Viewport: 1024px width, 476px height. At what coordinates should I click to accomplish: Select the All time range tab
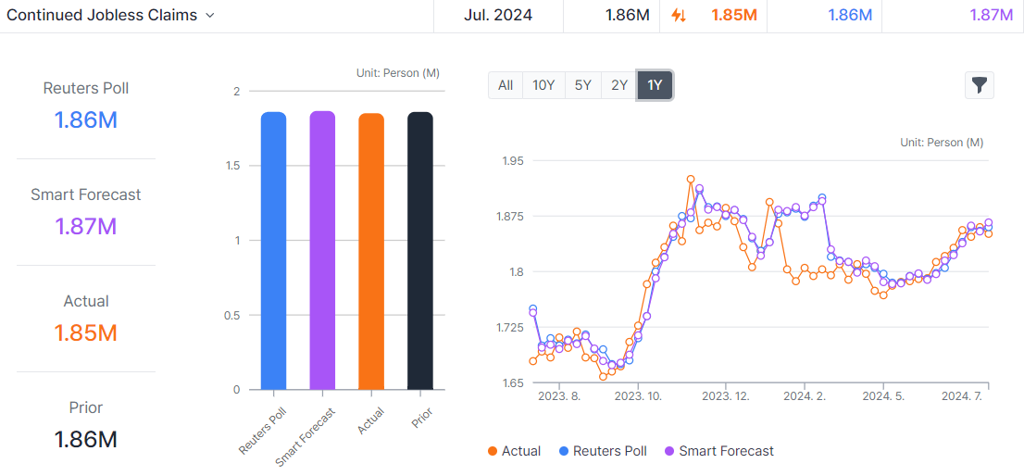click(506, 85)
